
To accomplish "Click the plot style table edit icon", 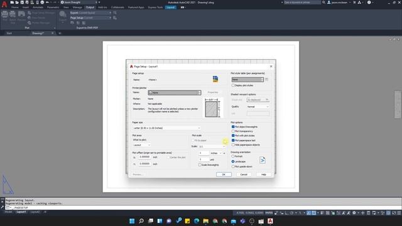I will pyautogui.click(x=266, y=80).
